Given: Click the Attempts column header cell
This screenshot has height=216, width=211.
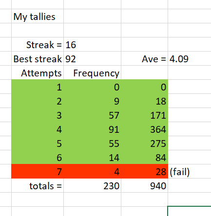Looking at the screenshot, I should tap(38, 72).
